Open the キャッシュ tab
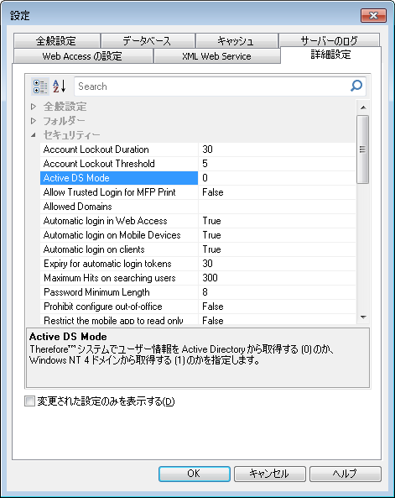395x498 pixels. (x=236, y=40)
